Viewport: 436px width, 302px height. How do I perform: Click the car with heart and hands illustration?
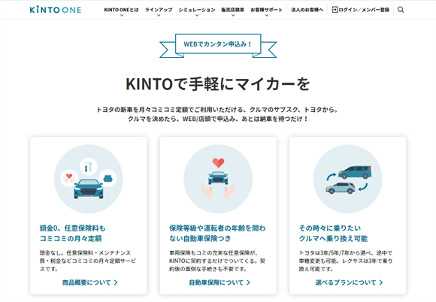218,179
